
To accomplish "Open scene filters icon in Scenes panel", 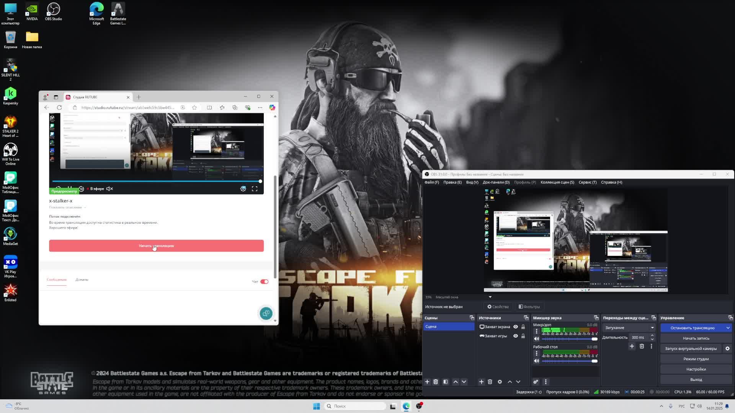I will (446, 382).
